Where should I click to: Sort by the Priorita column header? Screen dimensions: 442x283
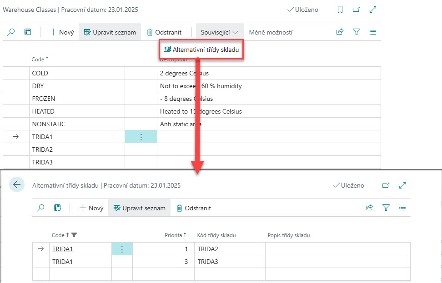click(176, 235)
